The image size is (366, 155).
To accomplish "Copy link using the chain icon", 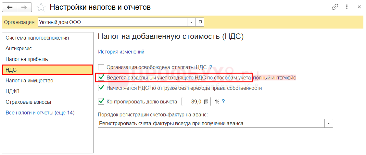I will tap(335, 7).
